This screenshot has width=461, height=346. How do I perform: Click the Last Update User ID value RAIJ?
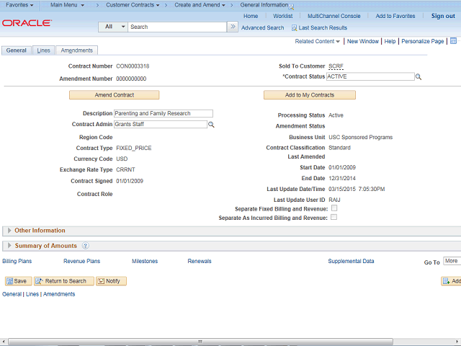tap(334, 200)
